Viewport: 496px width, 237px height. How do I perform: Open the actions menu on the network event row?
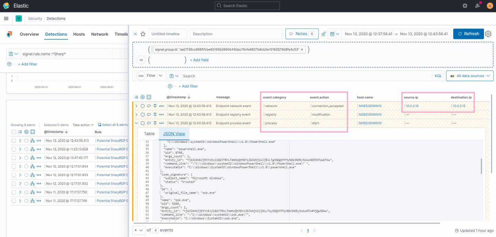[x=161, y=106]
